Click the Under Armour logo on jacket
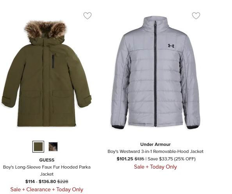232x194 pixels. coord(171,45)
